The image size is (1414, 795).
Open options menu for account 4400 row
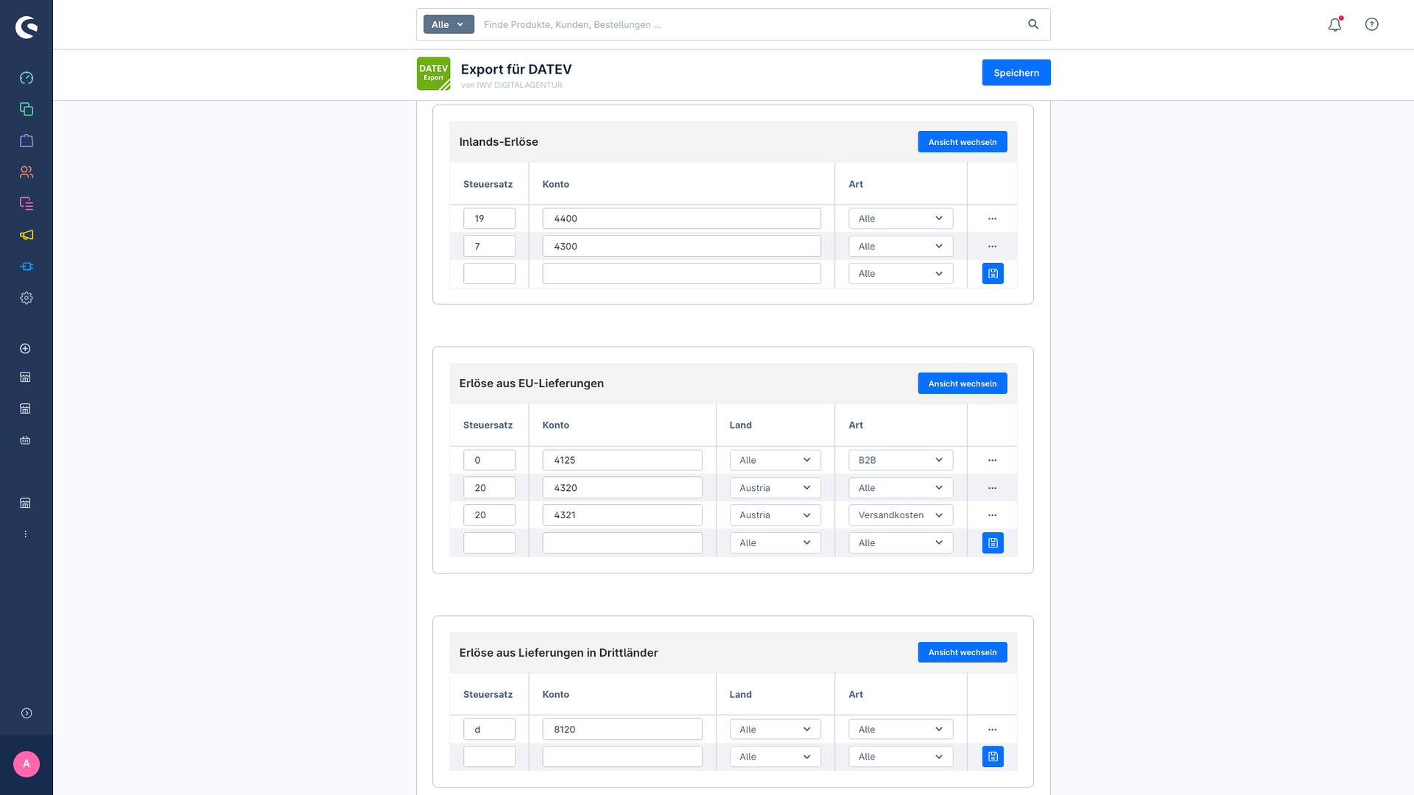[x=992, y=219]
